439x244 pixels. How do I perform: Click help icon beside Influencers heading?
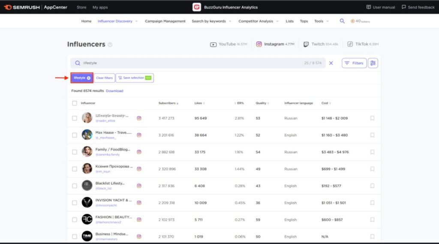coord(110,44)
